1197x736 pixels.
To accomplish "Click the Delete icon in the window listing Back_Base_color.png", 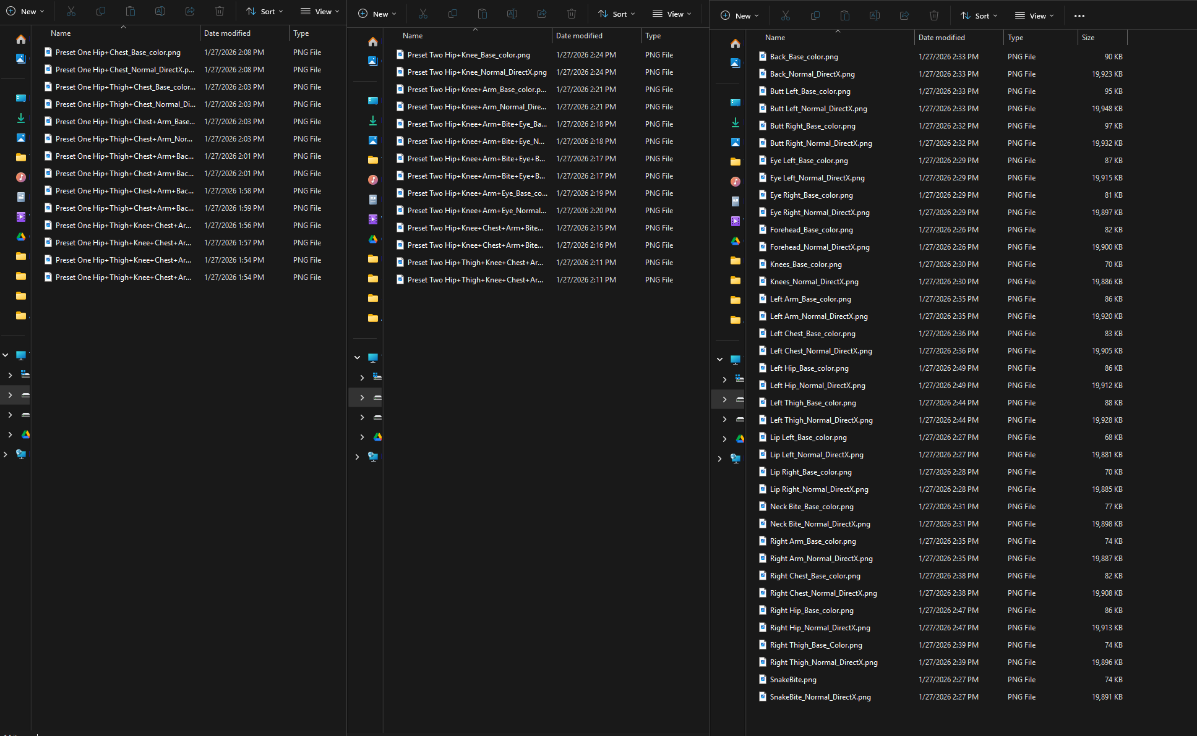I will tap(934, 15).
